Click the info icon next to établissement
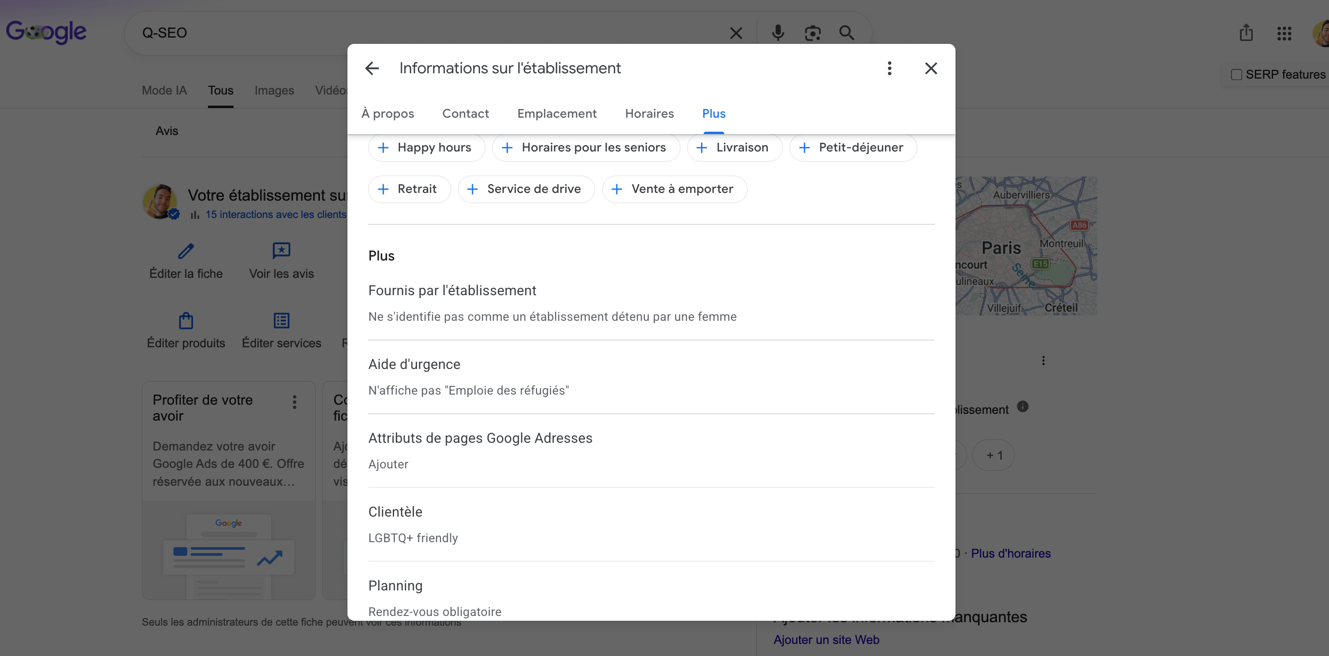The width and height of the screenshot is (1329, 656). (x=1023, y=407)
